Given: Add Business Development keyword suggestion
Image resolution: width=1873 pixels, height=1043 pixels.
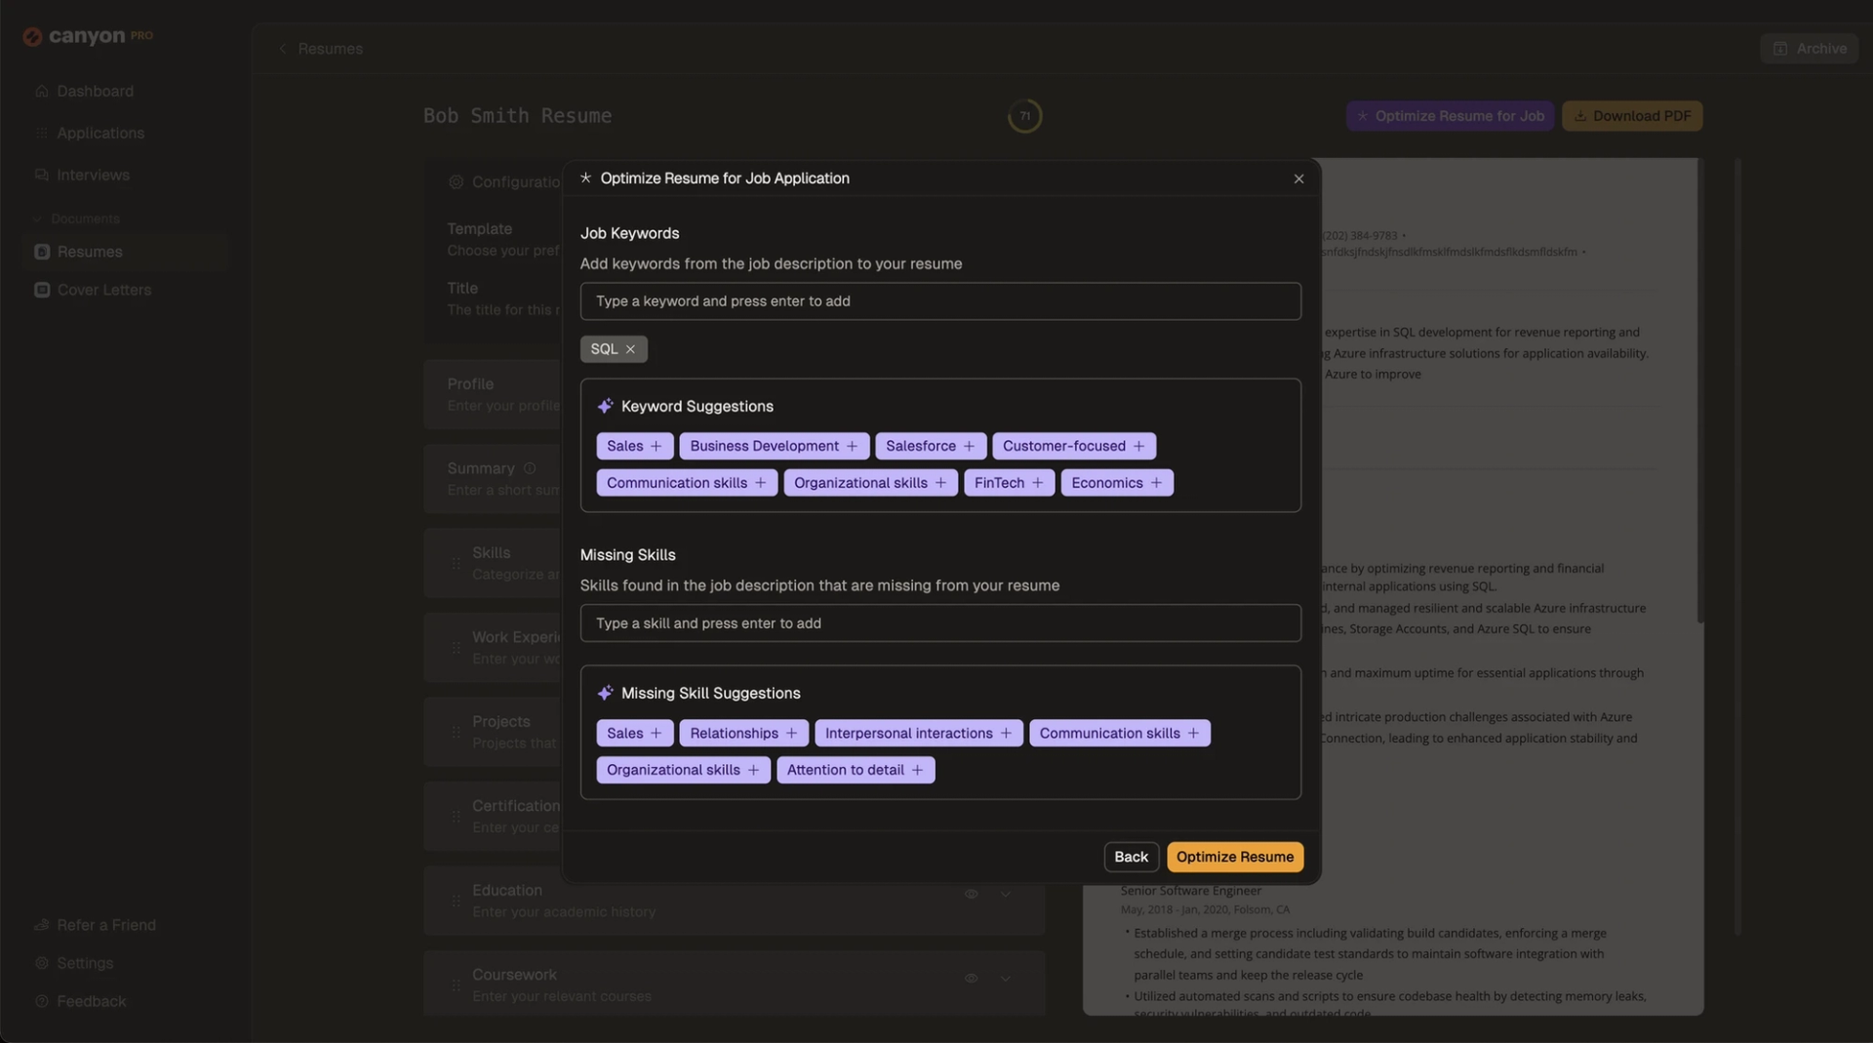Looking at the screenshot, I should [774, 446].
